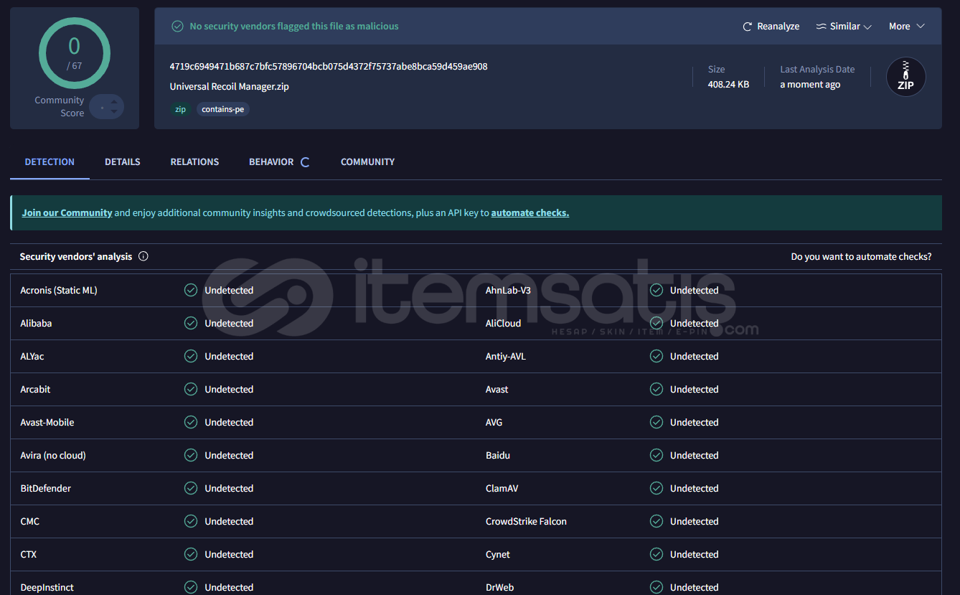Click the 'a moment ago' analysis date

810,85
